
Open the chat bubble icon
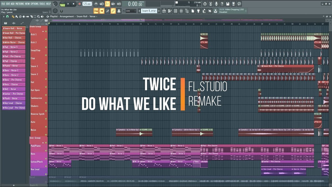click(x=239, y=4)
